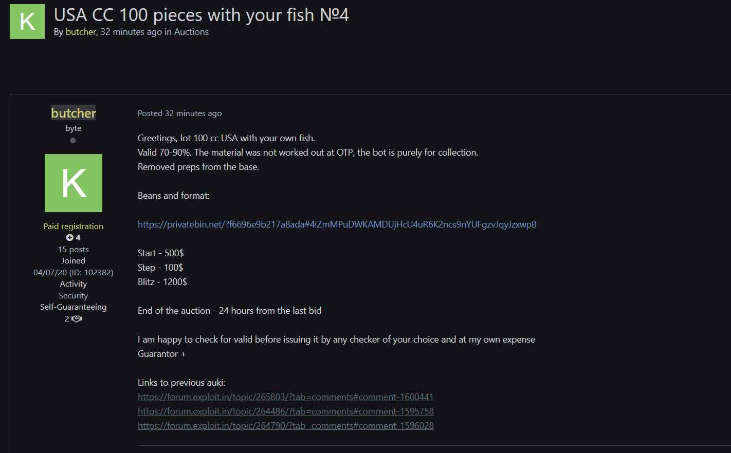Click the handshake icon next to 2
Image resolution: width=731 pixels, height=453 pixels.
[77, 319]
